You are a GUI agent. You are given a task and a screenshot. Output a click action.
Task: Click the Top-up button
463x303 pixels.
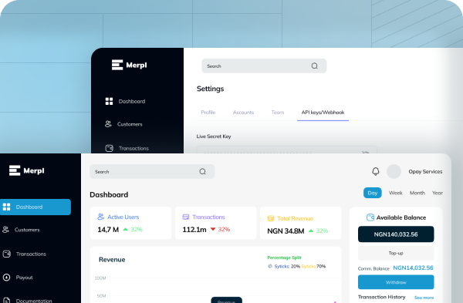pyautogui.click(x=396, y=253)
